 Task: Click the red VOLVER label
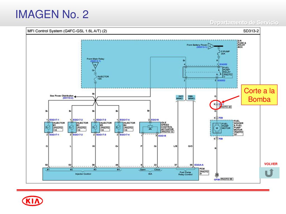(x=271, y=164)
